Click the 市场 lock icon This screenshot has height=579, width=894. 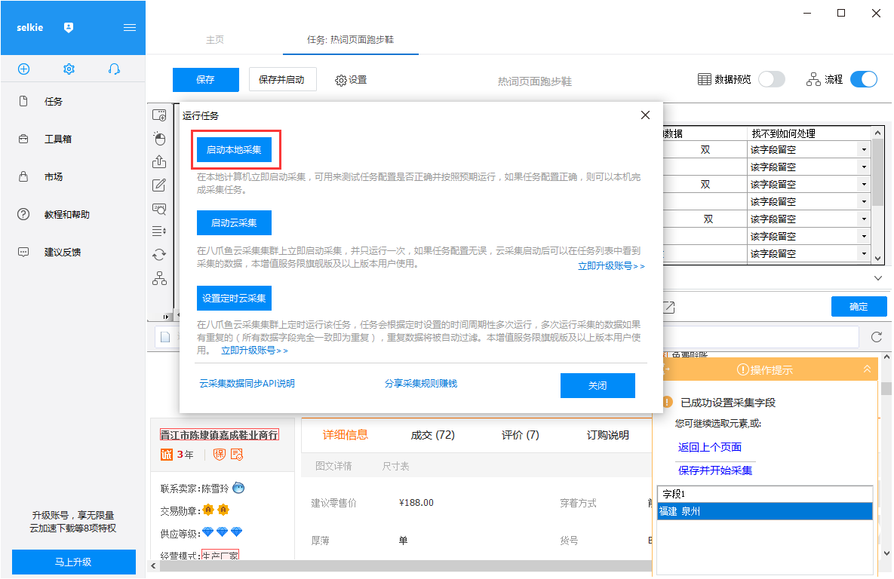coord(23,176)
